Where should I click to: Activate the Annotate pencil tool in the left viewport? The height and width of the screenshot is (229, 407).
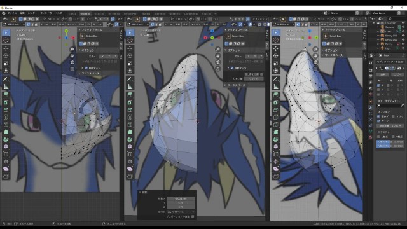[x=6, y=79]
